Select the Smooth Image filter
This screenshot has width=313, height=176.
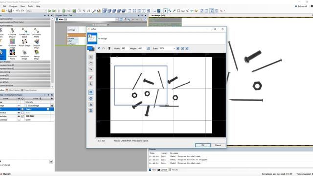tap(37, 44)
